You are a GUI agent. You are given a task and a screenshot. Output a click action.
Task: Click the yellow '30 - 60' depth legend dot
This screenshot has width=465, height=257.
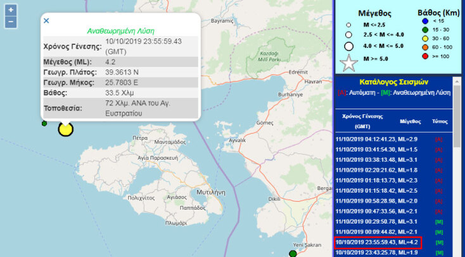(x=425, y=39)
